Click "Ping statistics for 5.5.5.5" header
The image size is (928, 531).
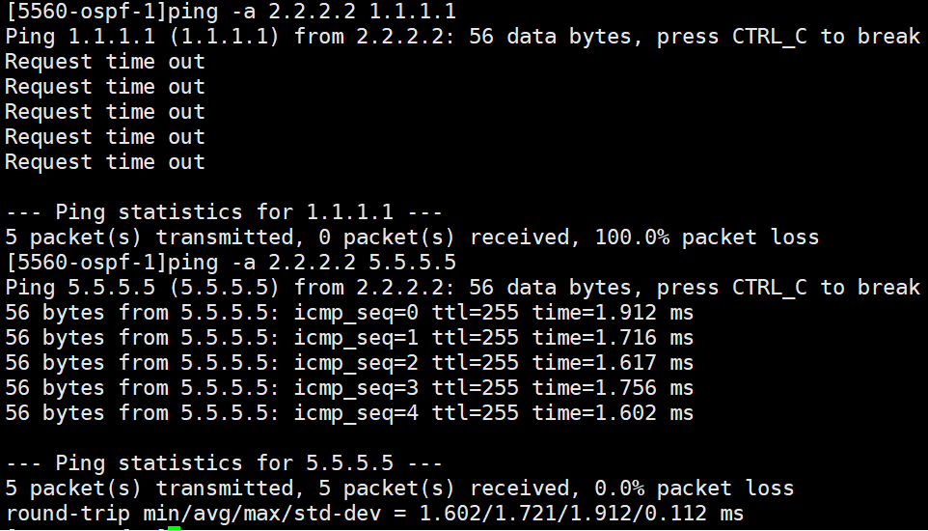coord(223,463)
